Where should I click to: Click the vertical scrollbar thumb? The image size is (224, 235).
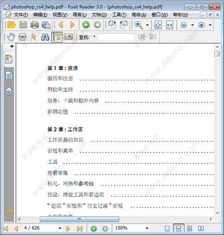[x=217, y=54]
